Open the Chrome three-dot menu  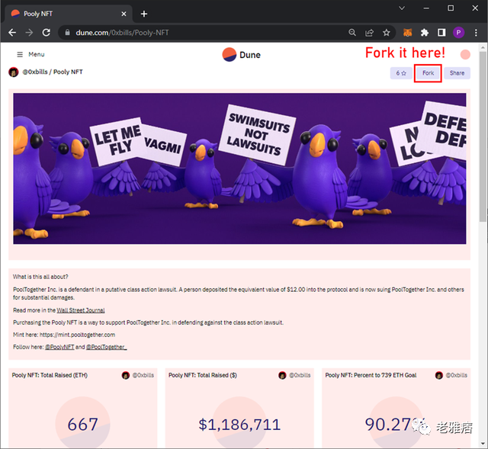tap(476, 32)
